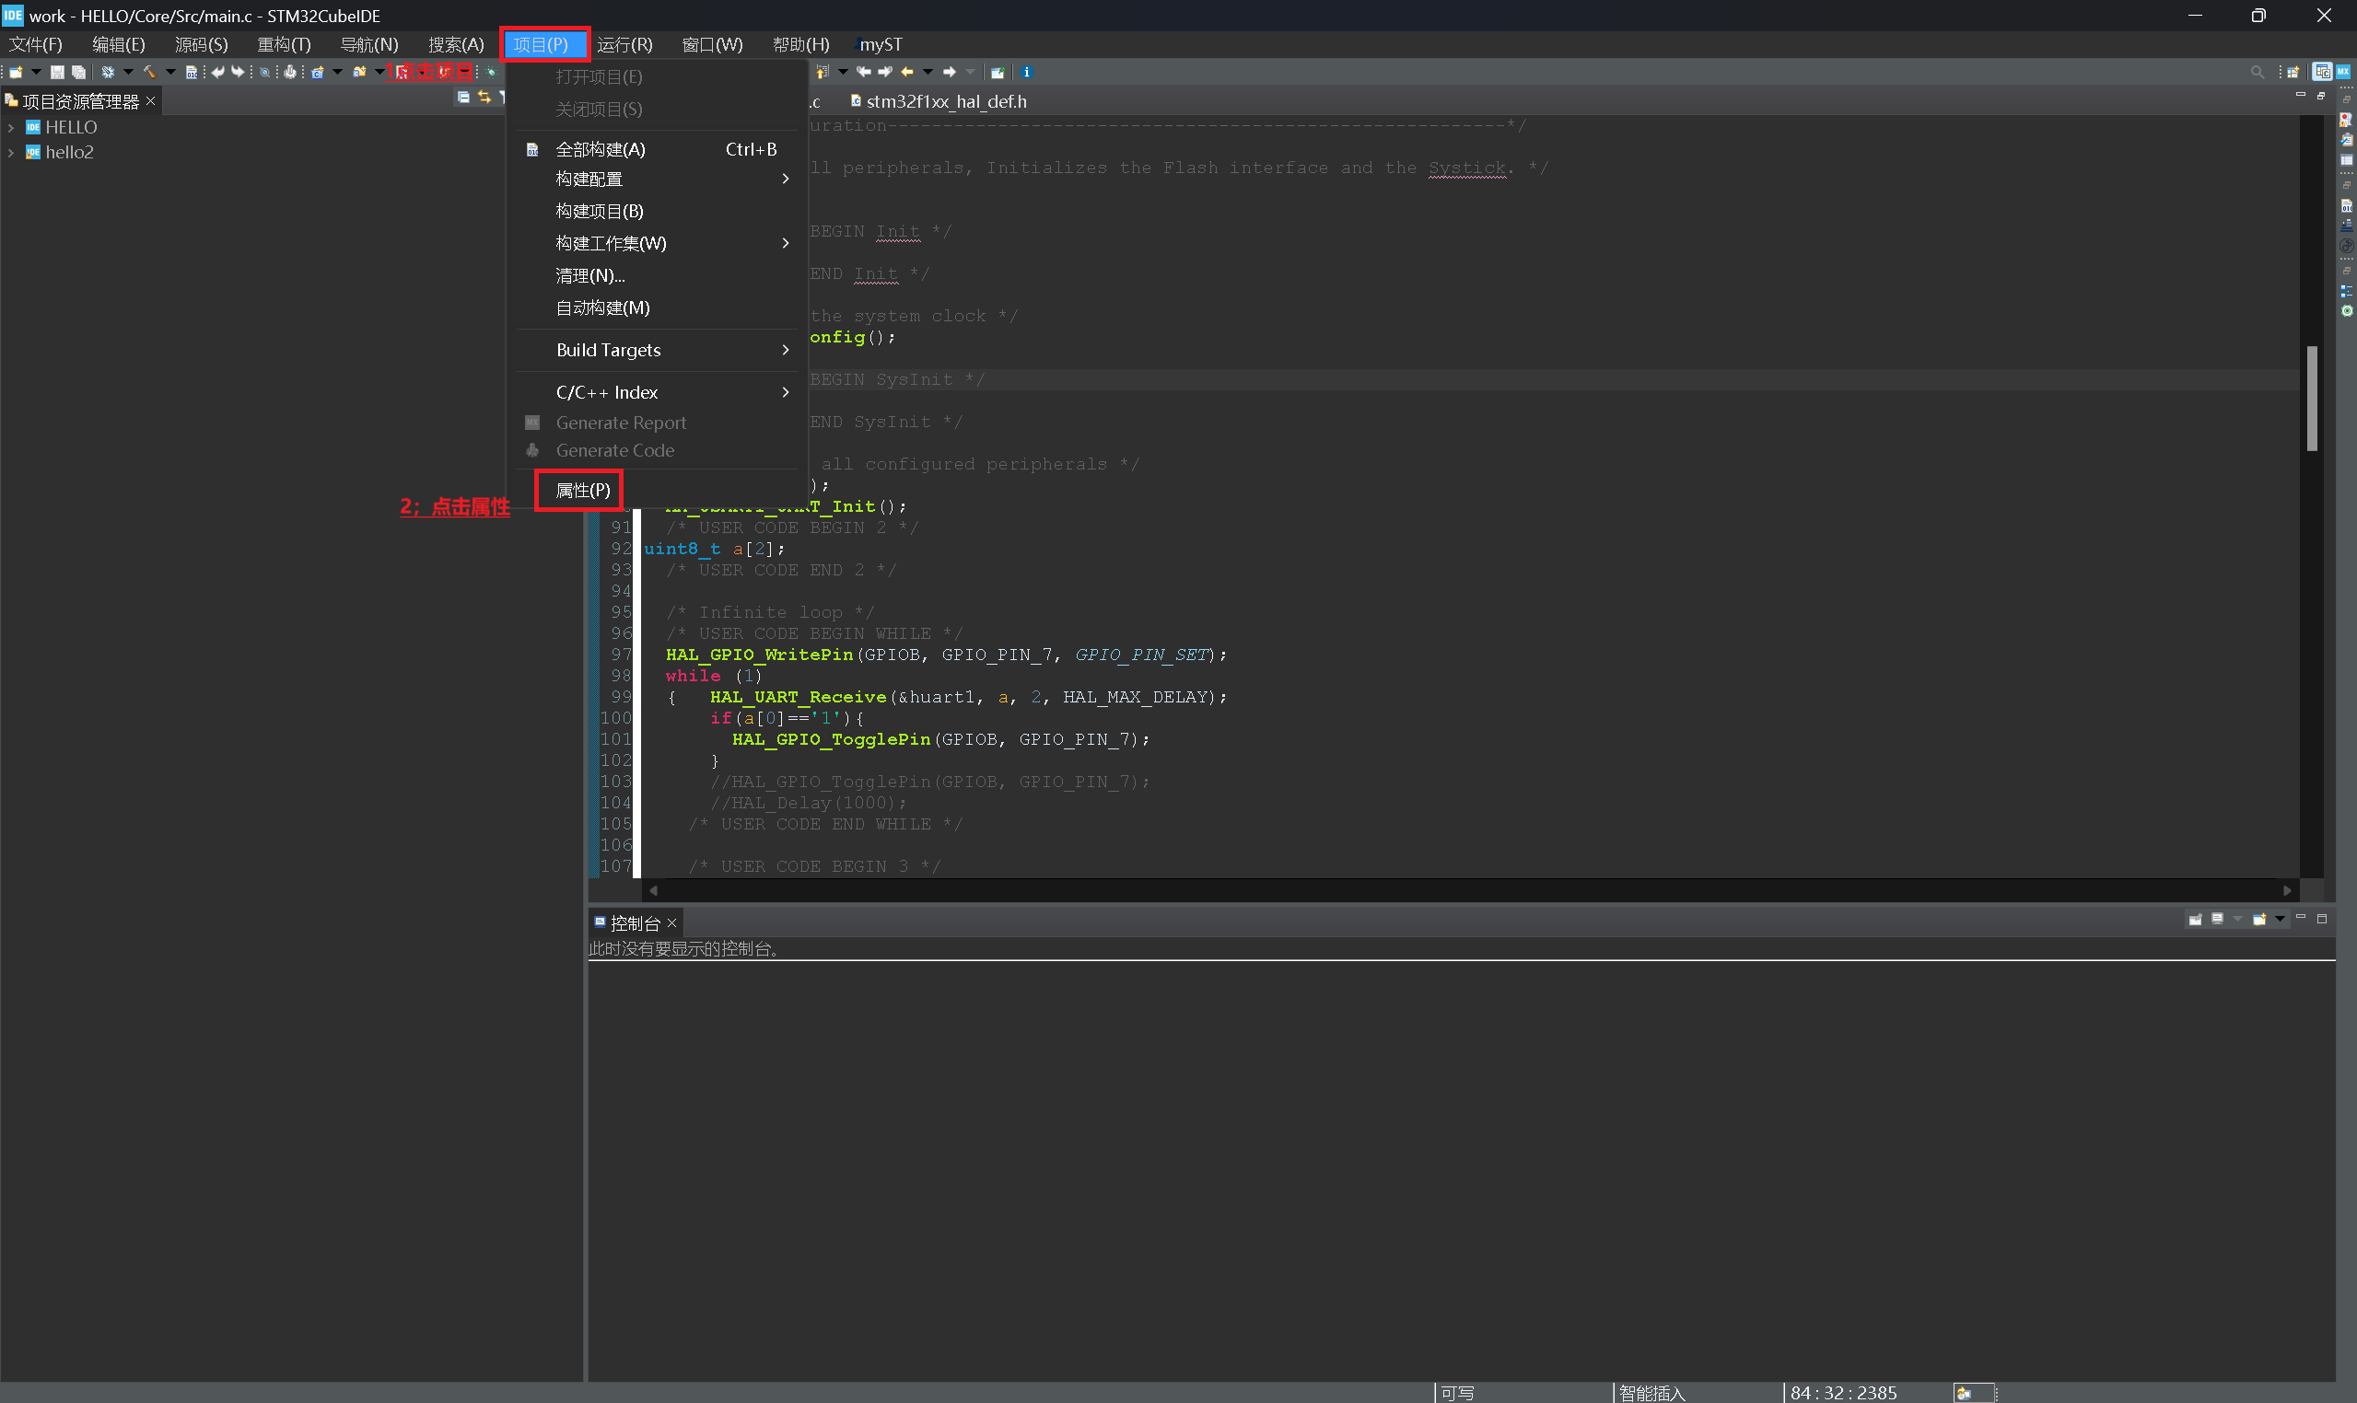Screen dimensions: 2357x1403
Task: Open the toolbar search magnifier
Action: [x=2257, y=72]
